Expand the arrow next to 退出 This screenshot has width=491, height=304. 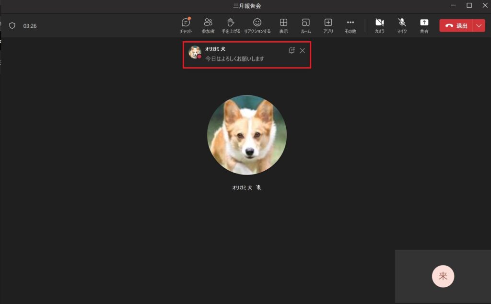pos(479,26)
